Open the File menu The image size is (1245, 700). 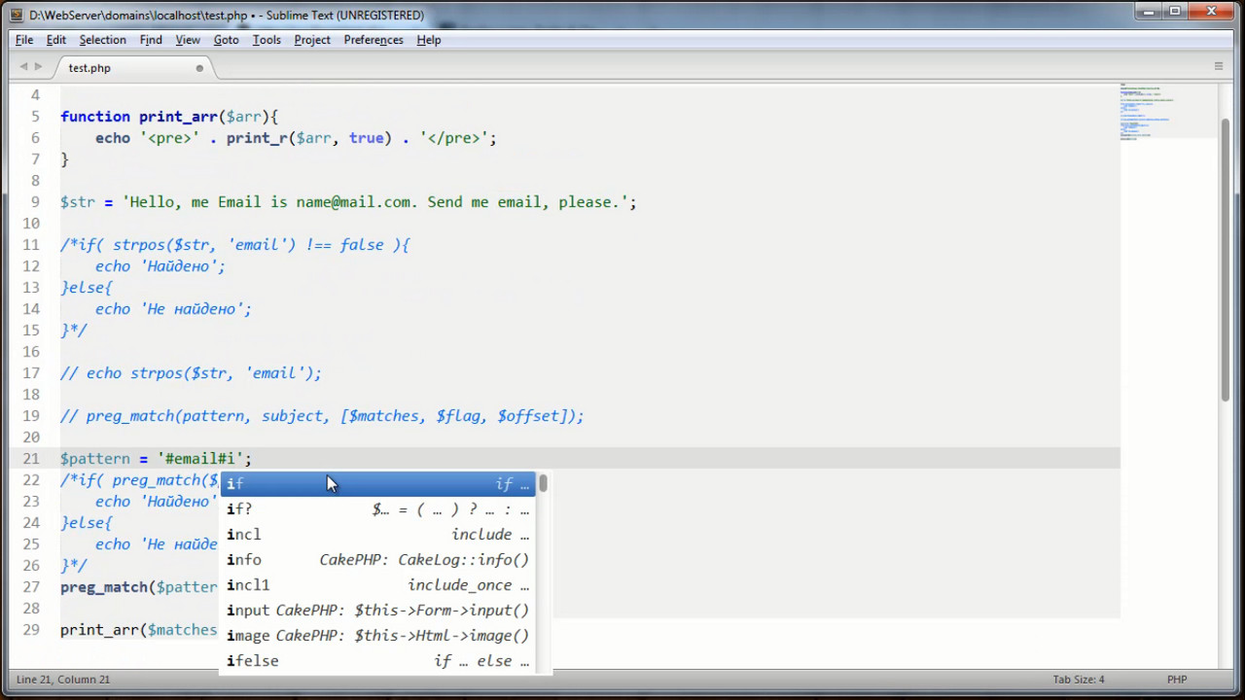tap(24, 40)
